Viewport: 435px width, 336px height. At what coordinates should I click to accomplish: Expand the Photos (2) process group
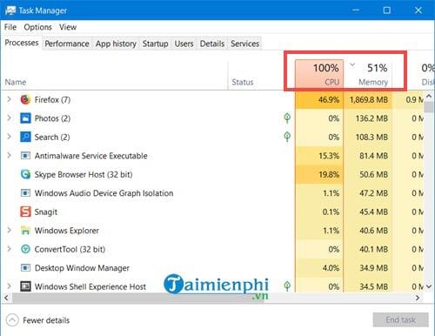(x=10, y=118)
